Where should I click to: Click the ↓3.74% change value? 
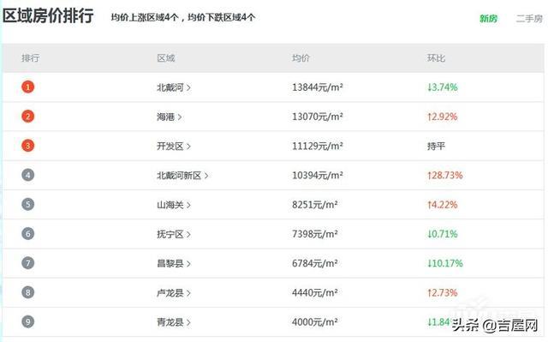443,87
